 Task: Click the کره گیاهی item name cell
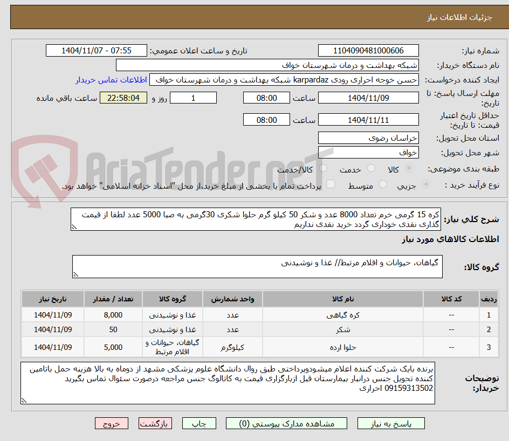343,315
